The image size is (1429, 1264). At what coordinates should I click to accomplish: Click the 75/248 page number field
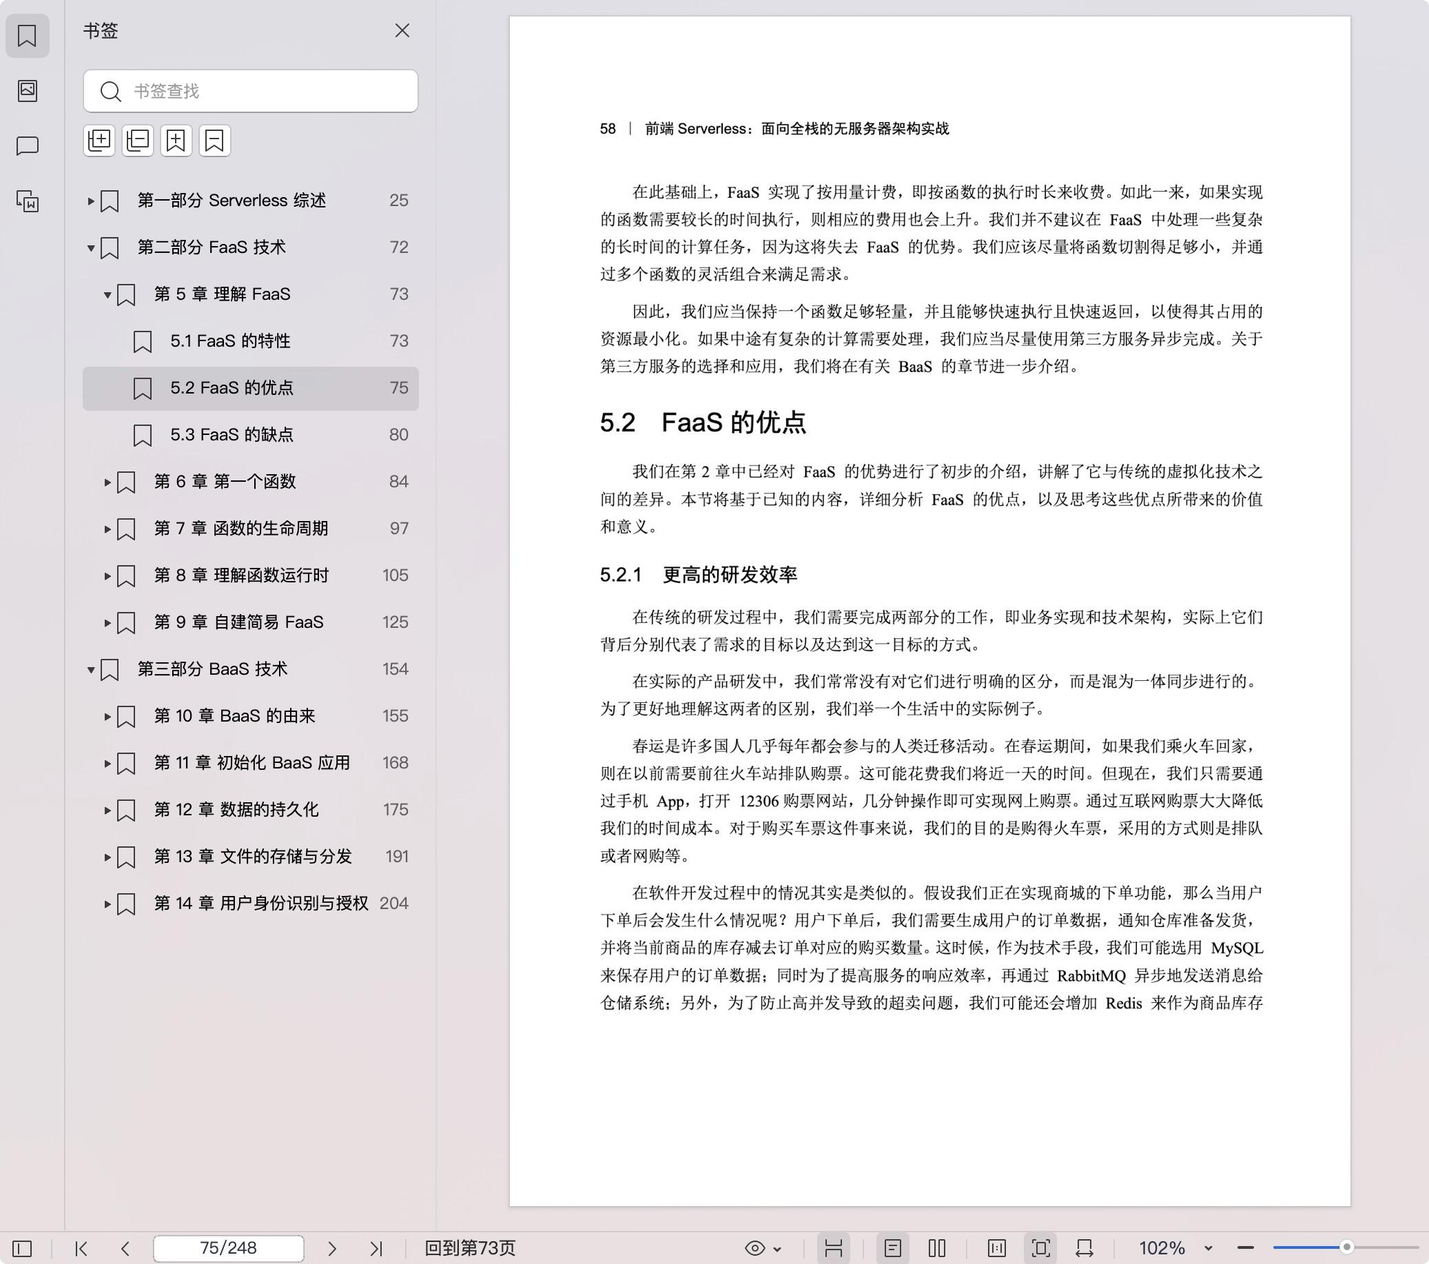229,1249
